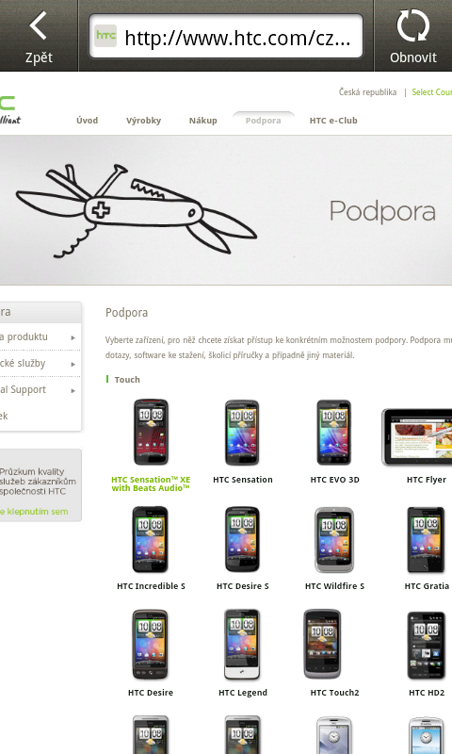Tap the Zpět back arrow icon
Screen dimensions: 452x754
(x=39, y=26)
